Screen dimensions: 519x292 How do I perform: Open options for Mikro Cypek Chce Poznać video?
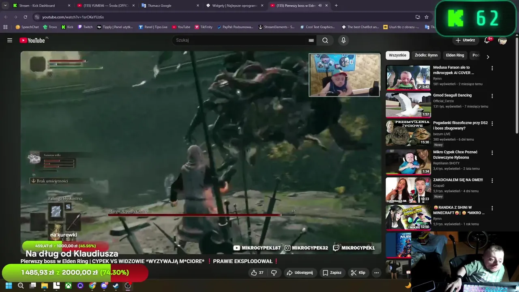(492, 153)
